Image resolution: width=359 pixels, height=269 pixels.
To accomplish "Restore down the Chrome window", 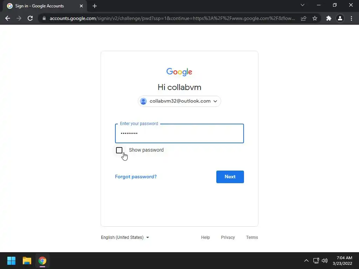I will [335, 5].
